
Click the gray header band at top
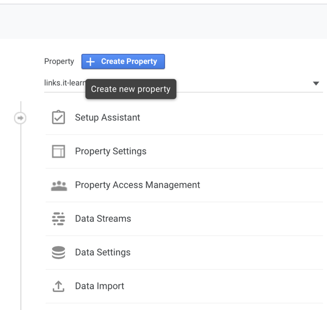pos(163,22)
